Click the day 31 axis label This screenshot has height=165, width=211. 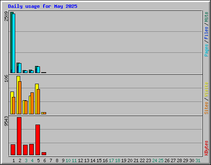pyautogui.click(x=198, y=160)
